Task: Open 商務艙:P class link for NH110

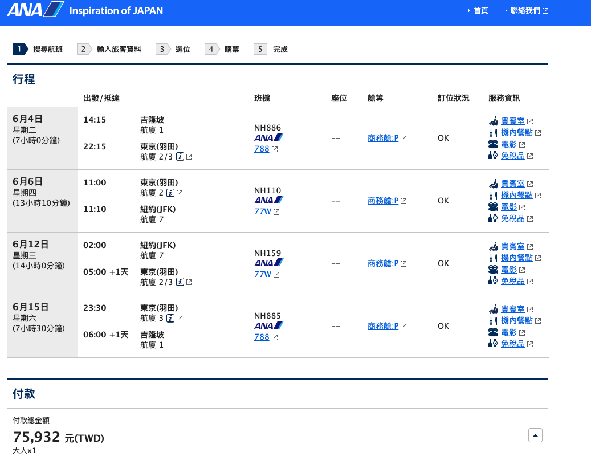Action: pyautogui.click(x=383, y=201)
